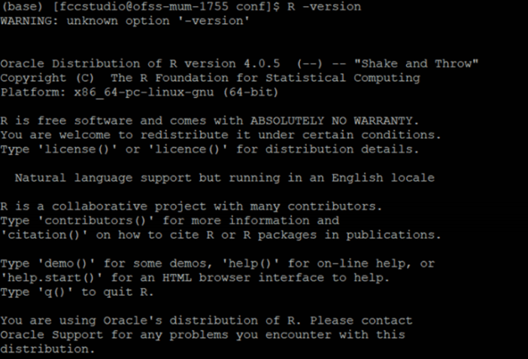The image size is (528, 359).
Task: Click the 'You are welcome to redistribute' line
Action: point(220,135)
